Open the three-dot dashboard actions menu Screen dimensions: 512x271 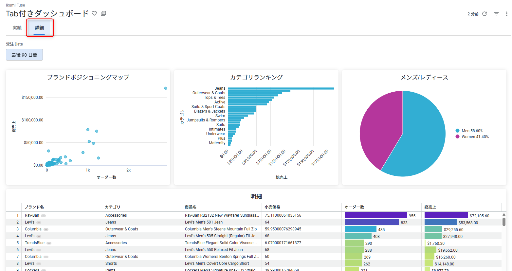click(507, 14)
